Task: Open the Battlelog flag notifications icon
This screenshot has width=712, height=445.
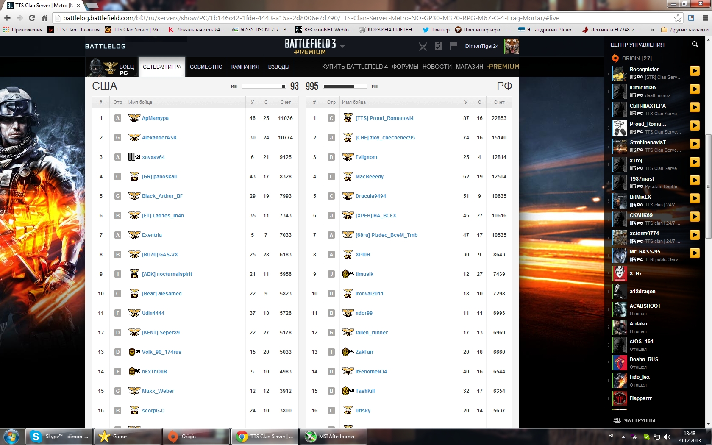Action: 453,45
